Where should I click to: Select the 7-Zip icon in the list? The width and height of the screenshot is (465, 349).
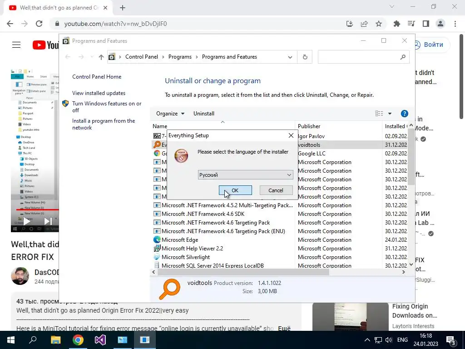click(x=157, y=136)
